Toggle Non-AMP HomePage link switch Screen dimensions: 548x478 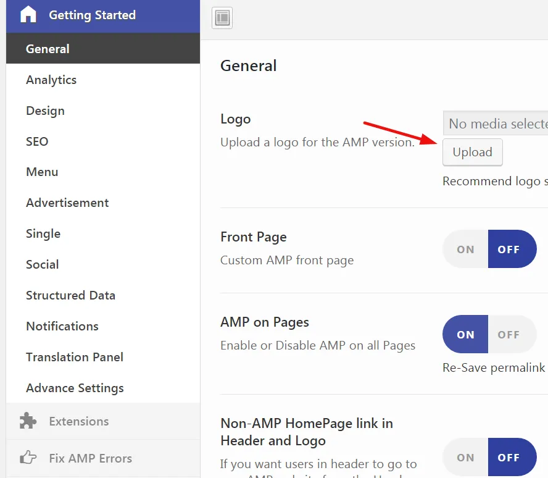point(489,457)
